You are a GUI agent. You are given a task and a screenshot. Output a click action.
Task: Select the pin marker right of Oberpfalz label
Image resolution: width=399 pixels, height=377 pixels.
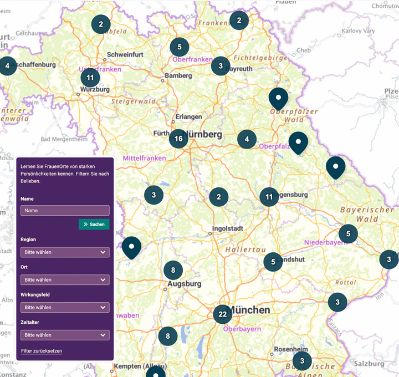298,143
